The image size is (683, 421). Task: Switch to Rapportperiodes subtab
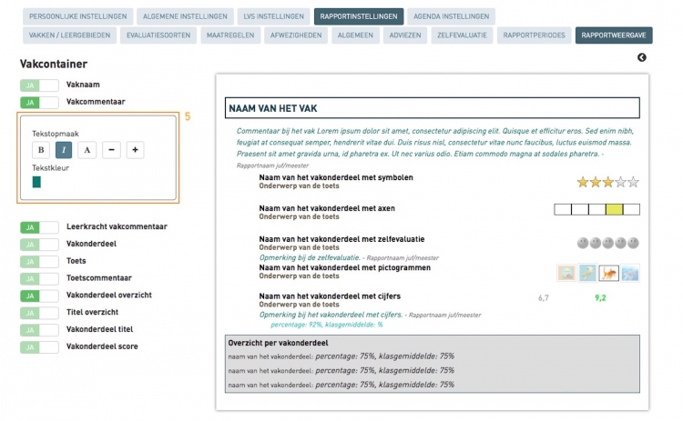pos(534,35)
